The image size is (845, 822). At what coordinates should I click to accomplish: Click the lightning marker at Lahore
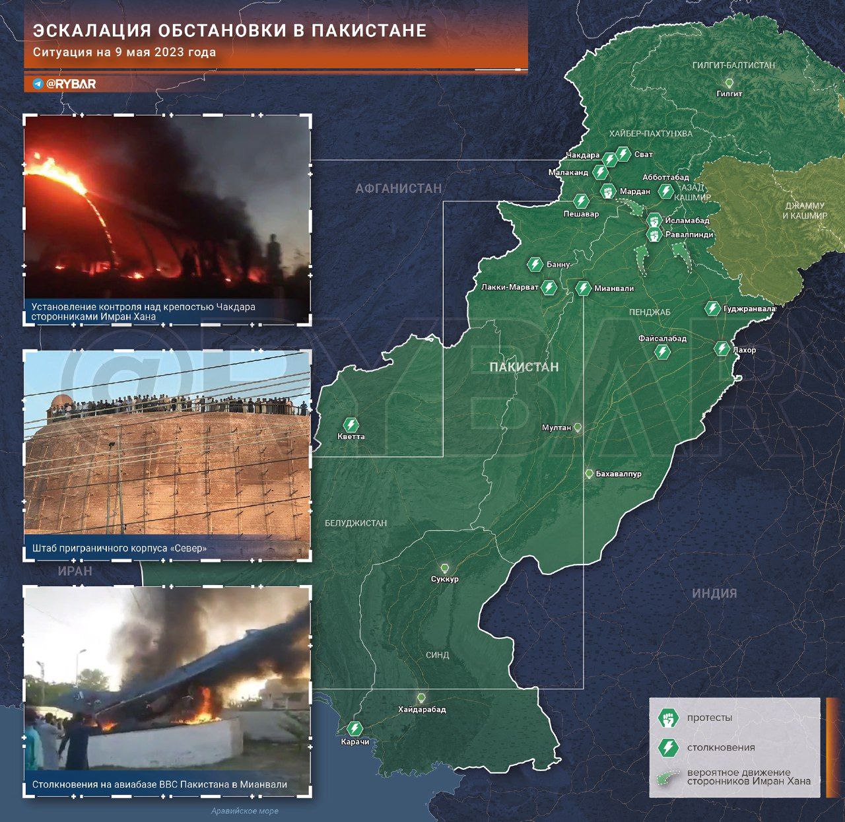click(x=722, y=349)
